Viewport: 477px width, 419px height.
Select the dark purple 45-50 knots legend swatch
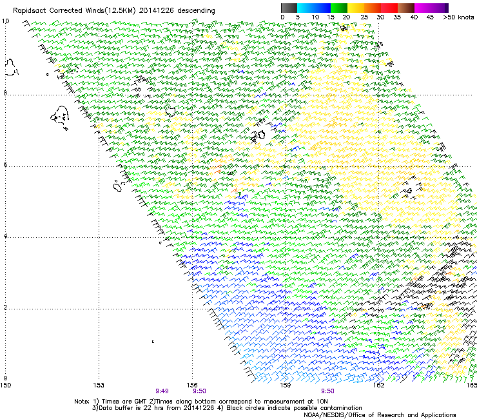pos(440,8)
